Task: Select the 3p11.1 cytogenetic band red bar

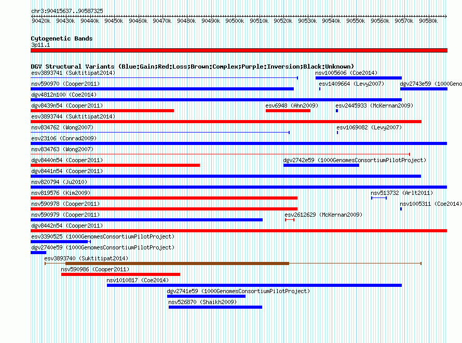Action: 239,50
